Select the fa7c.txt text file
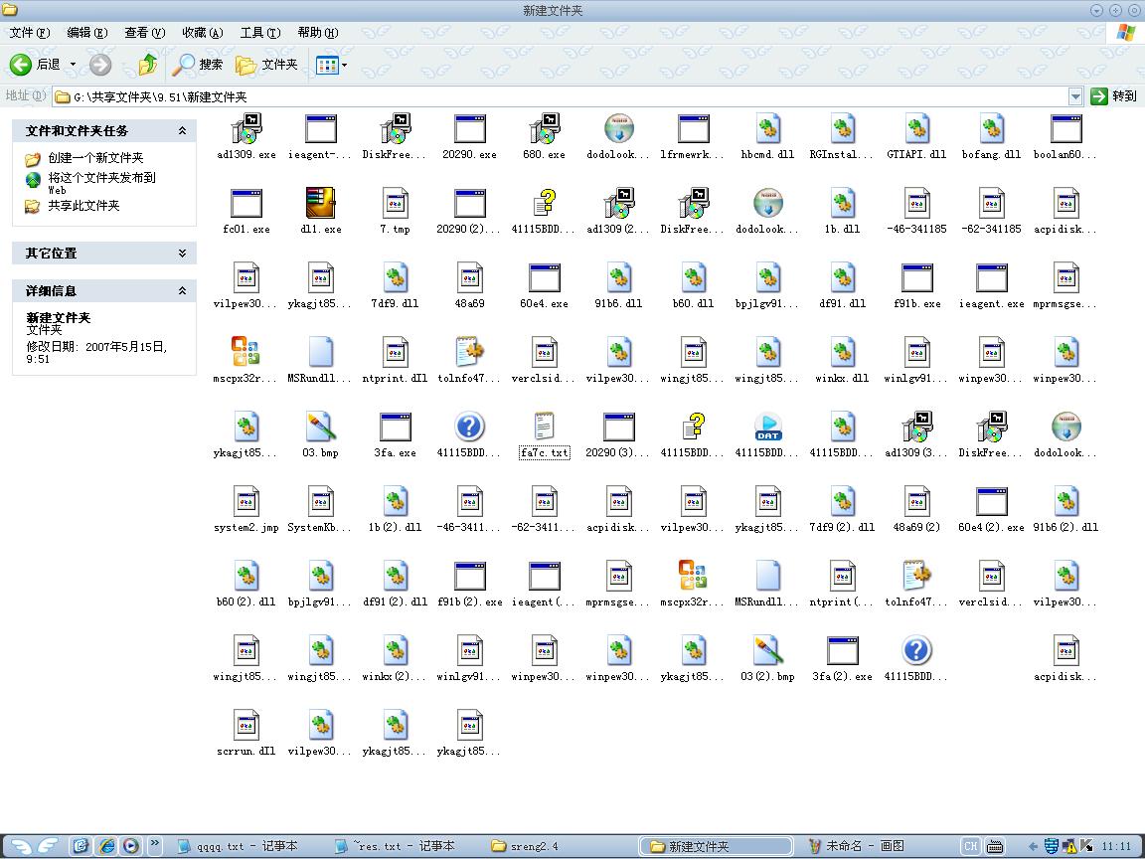Viewport: 1145px width, 859px height. pos(544,428)
